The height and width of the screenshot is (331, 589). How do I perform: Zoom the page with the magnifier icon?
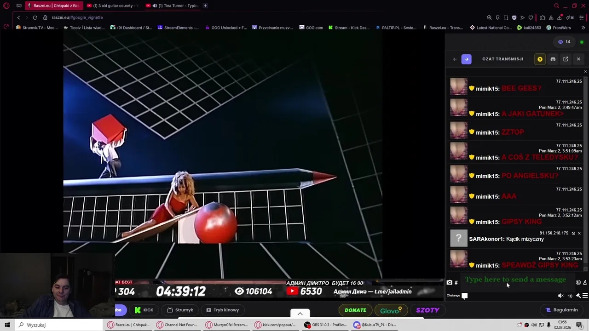pos(489,17)
